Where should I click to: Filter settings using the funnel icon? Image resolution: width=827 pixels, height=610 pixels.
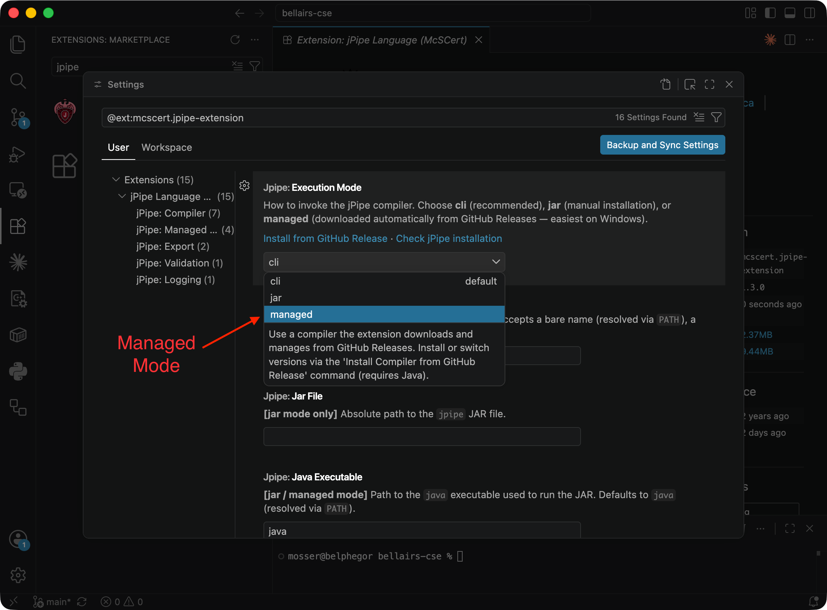(x=716, y=118)
